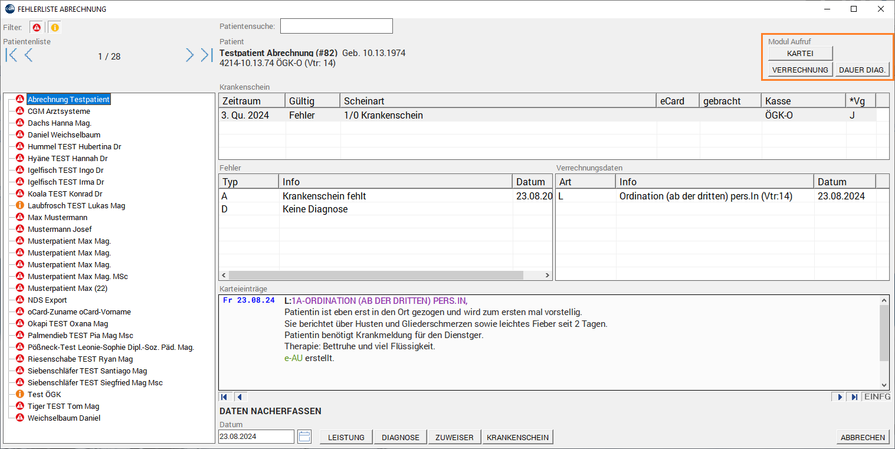Select patient Siebenschläfer TEST Santiago Mag
This screenshot has height=449, width=895.
point(87,371)
